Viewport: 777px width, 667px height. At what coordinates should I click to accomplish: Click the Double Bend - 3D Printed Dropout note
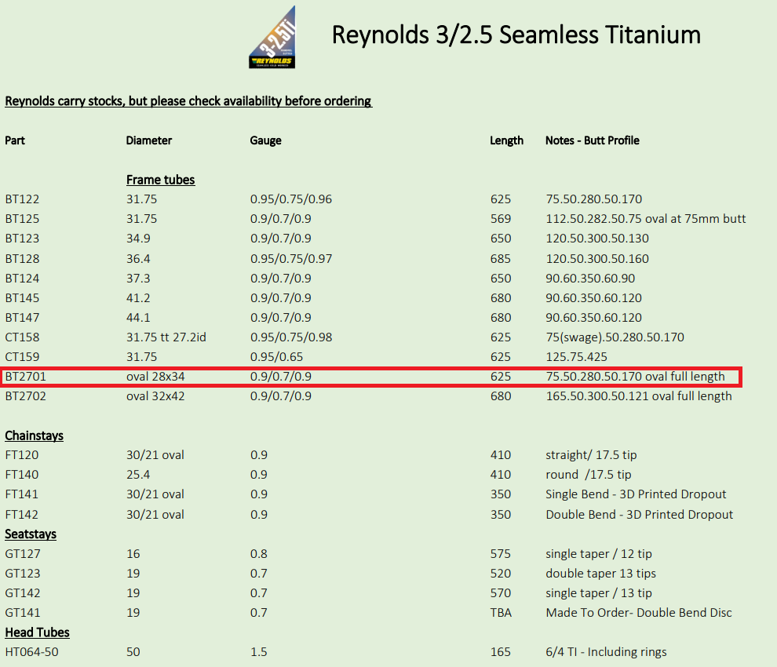pyautogui.click(x=639, y=515)
